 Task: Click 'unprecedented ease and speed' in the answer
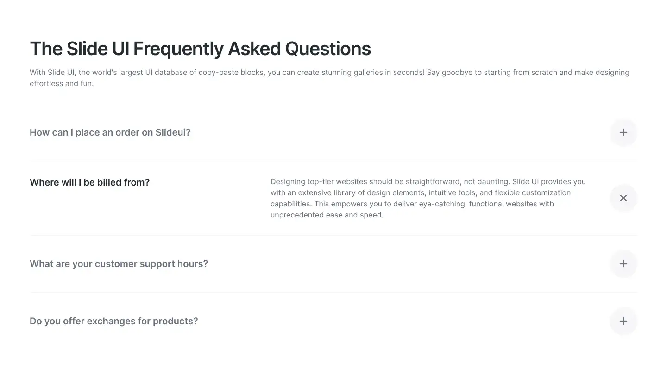click(x=327, y=215)
